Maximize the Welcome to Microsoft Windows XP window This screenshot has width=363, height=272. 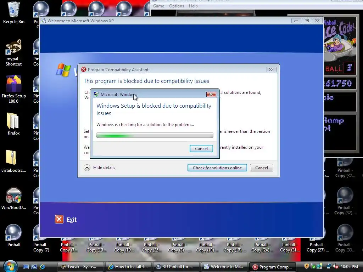pos(307,21)
